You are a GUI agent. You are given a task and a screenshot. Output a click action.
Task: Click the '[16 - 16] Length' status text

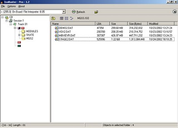coord(13,125)
